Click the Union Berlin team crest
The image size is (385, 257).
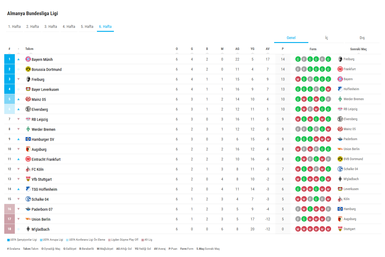tap(28, 219)
